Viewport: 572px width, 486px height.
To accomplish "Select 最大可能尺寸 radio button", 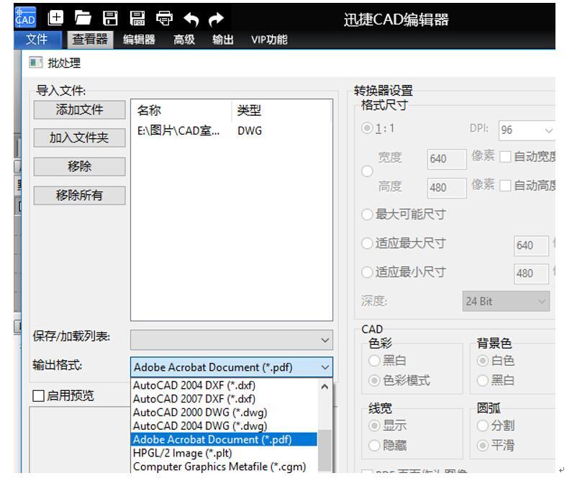I will pyautogui.click(x=367, y=215).
